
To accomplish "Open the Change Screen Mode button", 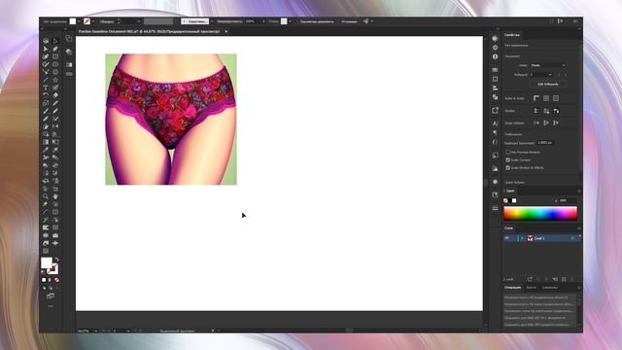I will pyautogui.click(x=51, y=296).
